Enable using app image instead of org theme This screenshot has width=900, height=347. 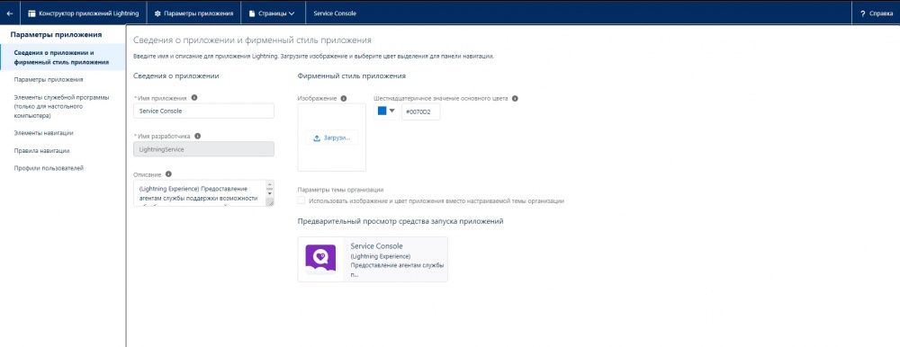(301, 200)
